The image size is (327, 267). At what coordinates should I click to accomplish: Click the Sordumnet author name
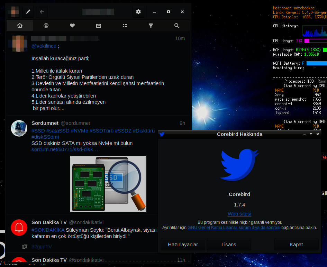click(x=45, y=123)
